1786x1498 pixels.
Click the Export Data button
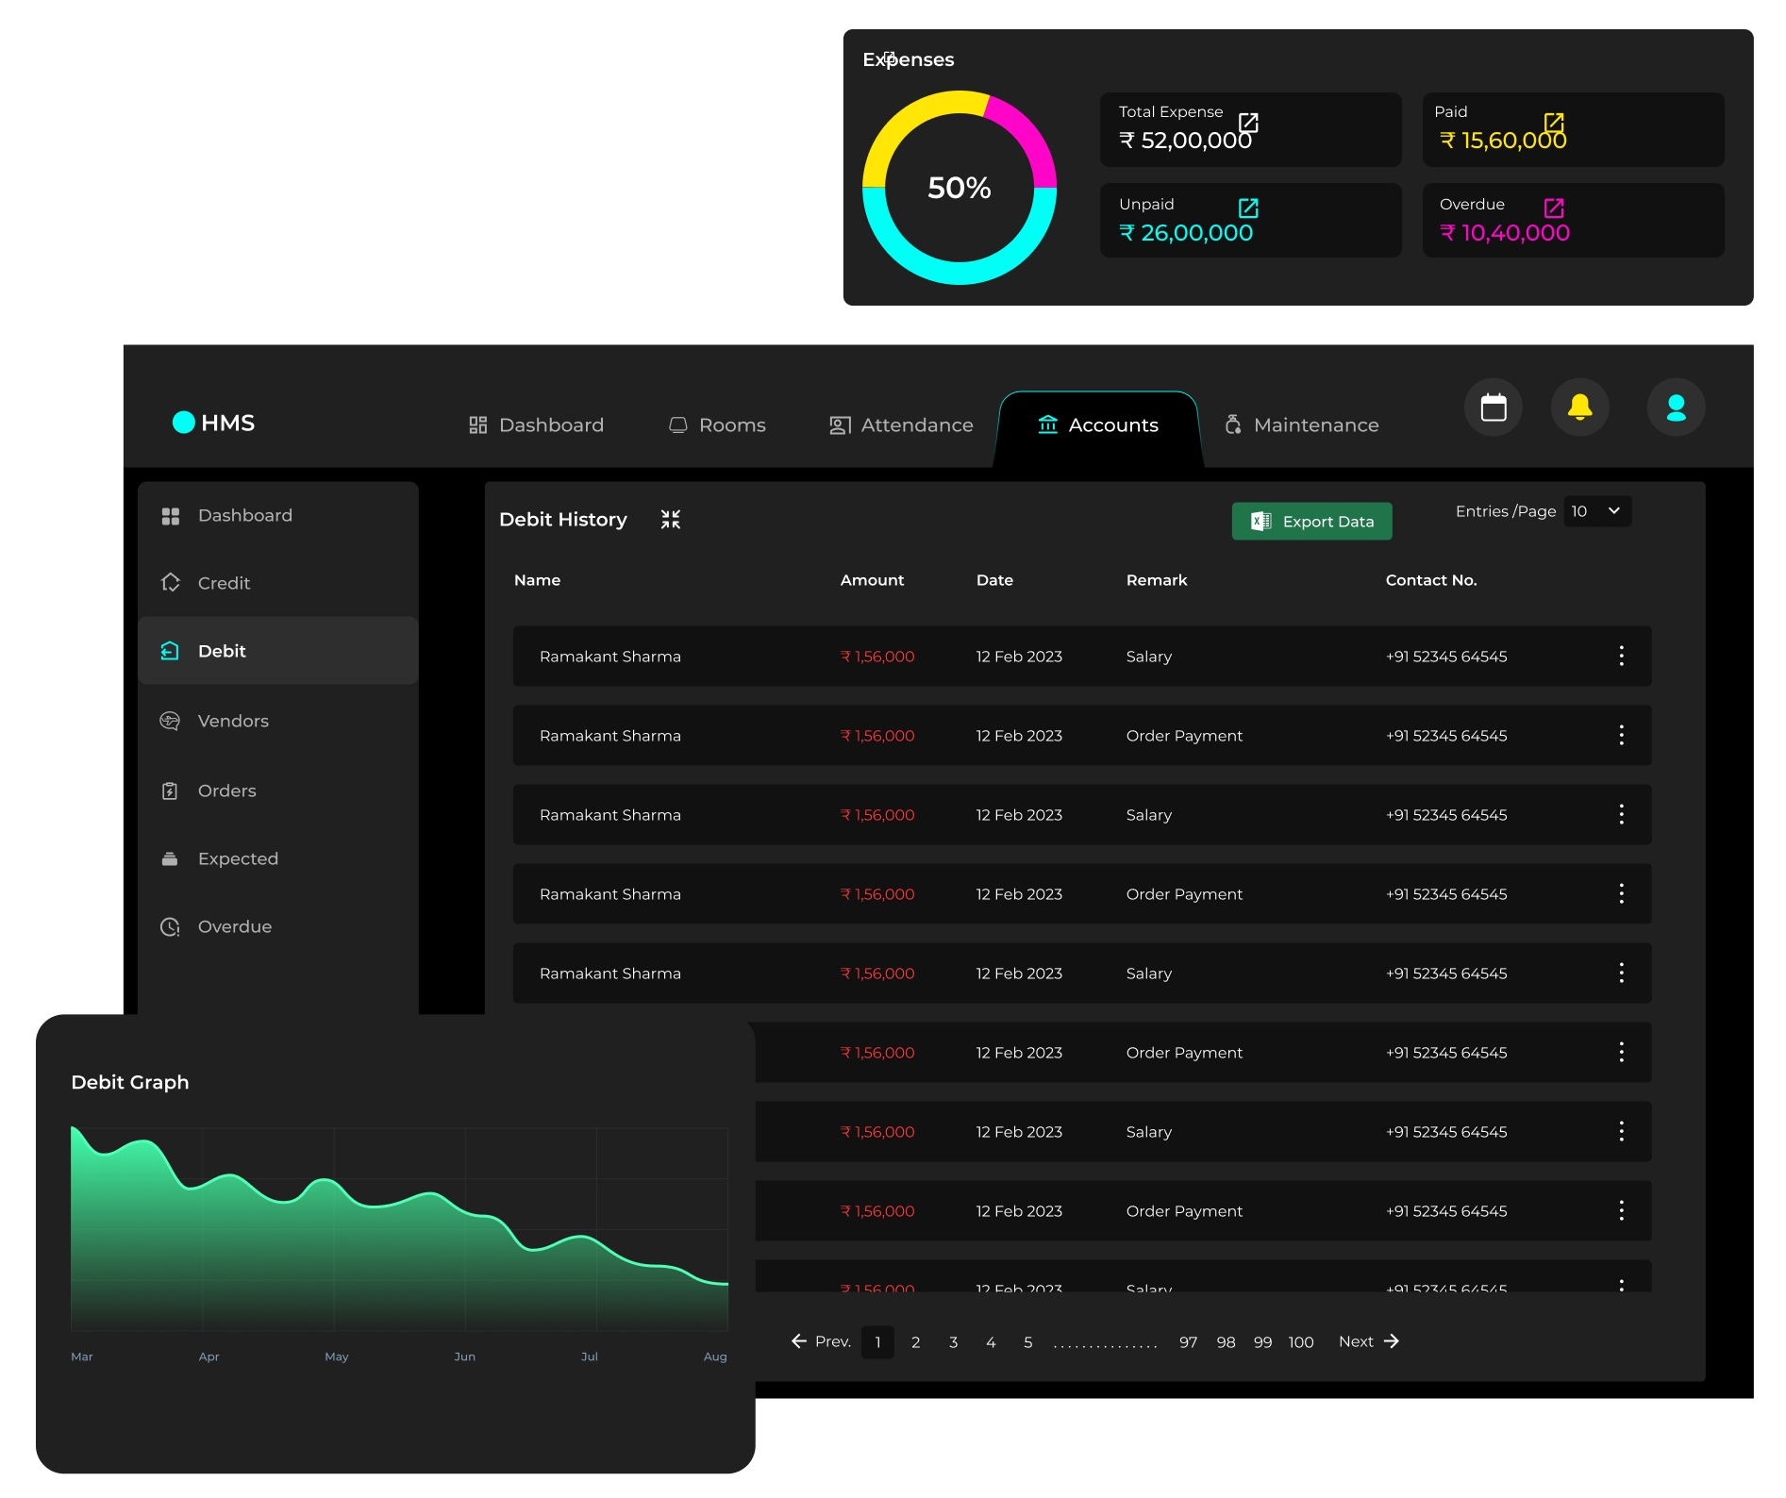coord(1311,521)
